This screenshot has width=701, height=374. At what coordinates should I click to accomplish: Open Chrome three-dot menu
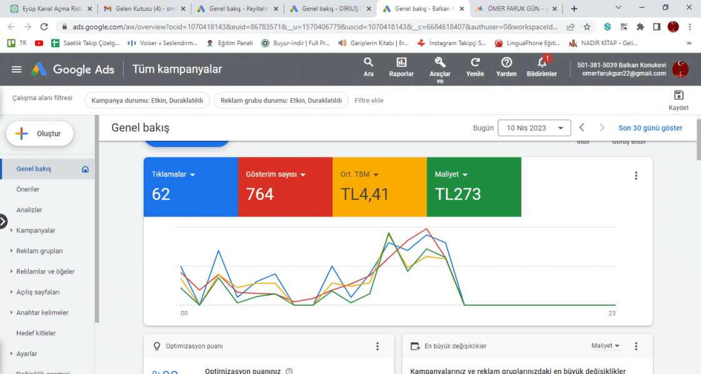(690, 27)
